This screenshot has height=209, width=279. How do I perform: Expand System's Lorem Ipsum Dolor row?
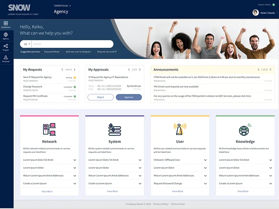coord(140,168)
